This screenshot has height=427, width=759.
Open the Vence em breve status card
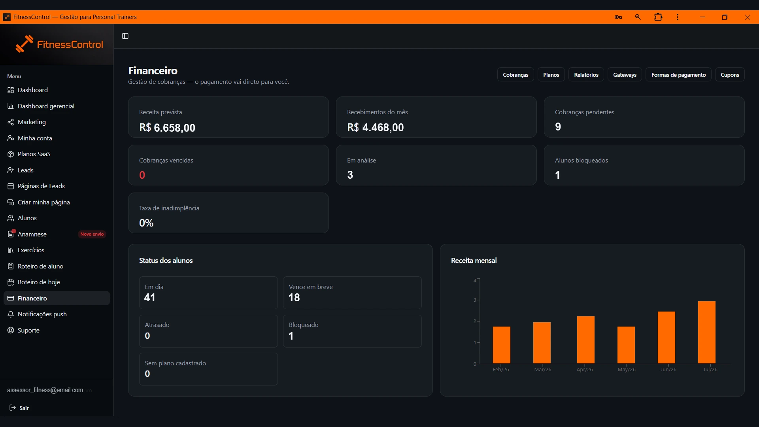click(x=352, y=293)
